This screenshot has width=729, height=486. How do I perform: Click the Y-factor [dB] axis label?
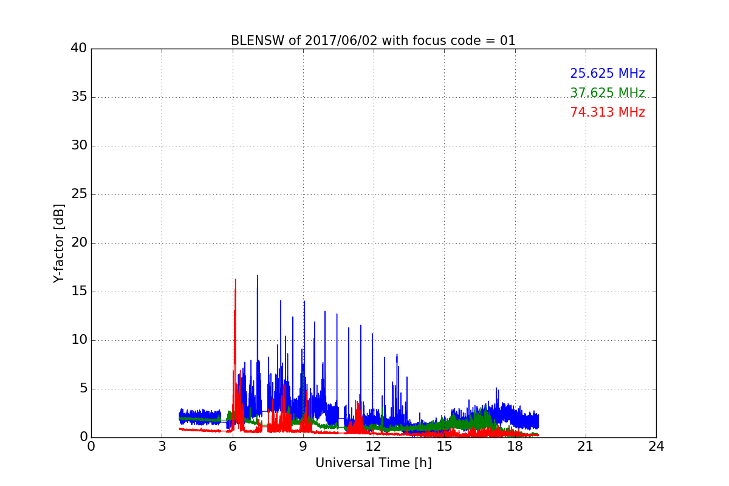tap(59, 243)
